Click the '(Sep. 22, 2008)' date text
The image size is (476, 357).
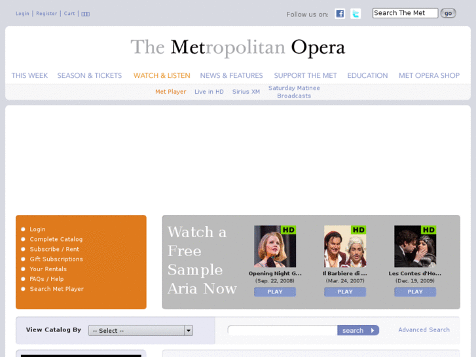tap(275, 281)
